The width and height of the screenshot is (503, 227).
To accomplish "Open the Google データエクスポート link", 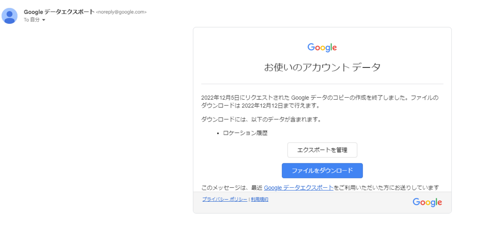I will click(x=298, y=188).
